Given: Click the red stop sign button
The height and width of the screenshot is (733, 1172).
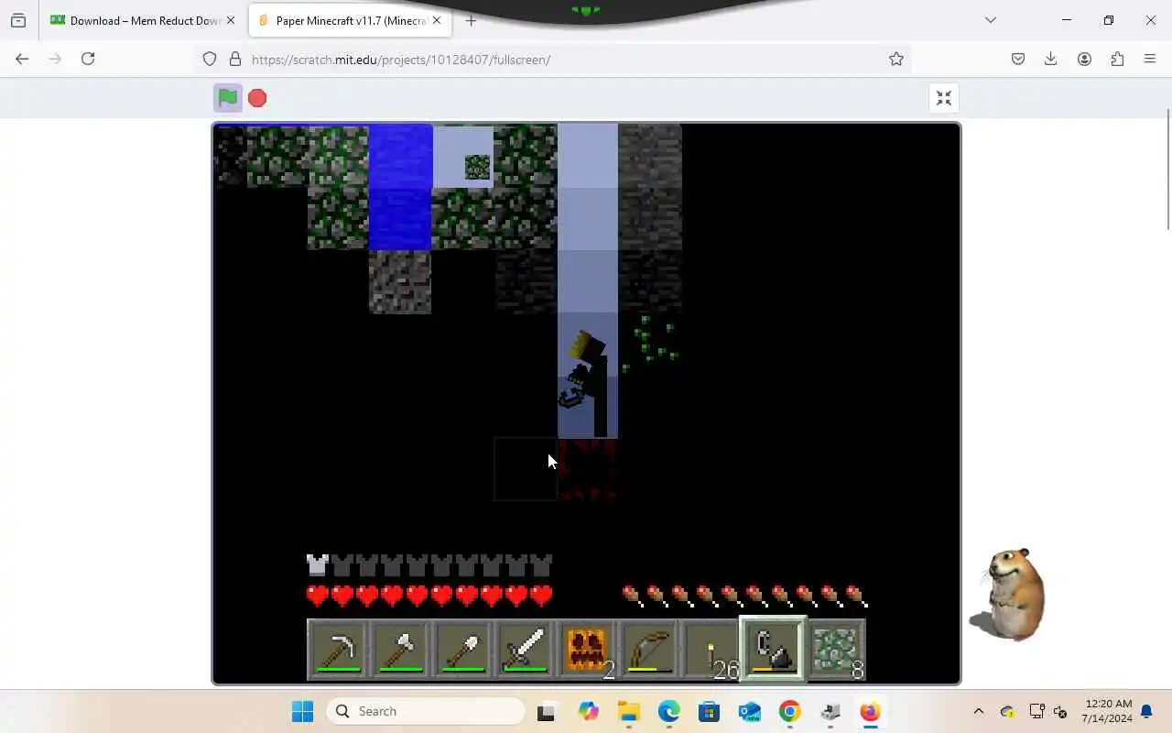Looking at the screenshot, I should coord(257,98).
